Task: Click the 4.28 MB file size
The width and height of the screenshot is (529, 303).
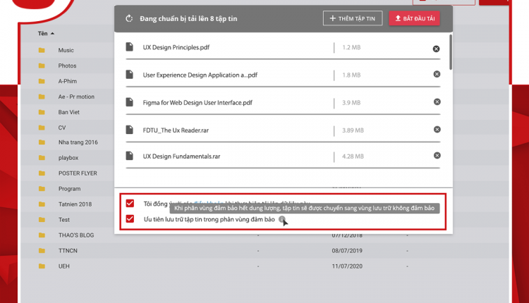Action: (353, 156)
